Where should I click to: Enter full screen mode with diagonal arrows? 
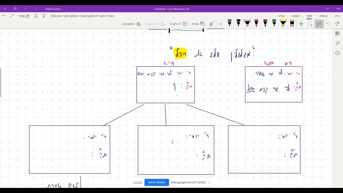[12, 16]
